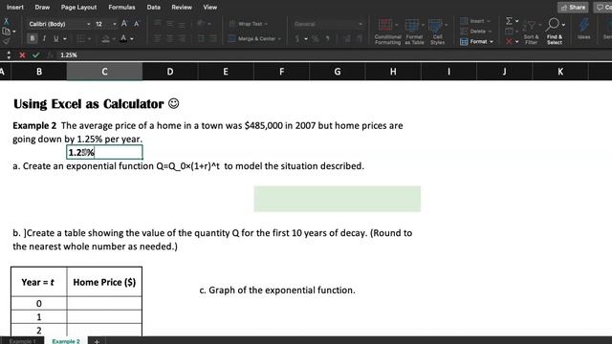Open the Formulas ribbon tab

click(121, 7)
